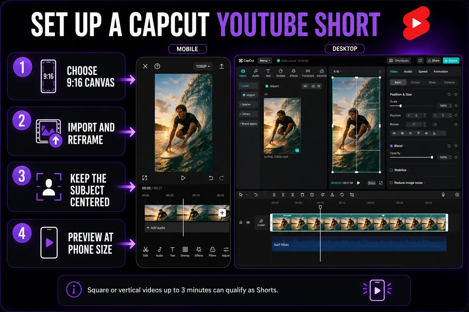Screen dimensions: 469x312
Task: Expand the desktop preview to fullscreen
Action: 381,183
